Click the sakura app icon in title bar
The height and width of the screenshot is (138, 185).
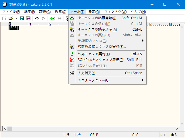coord(5,4)
